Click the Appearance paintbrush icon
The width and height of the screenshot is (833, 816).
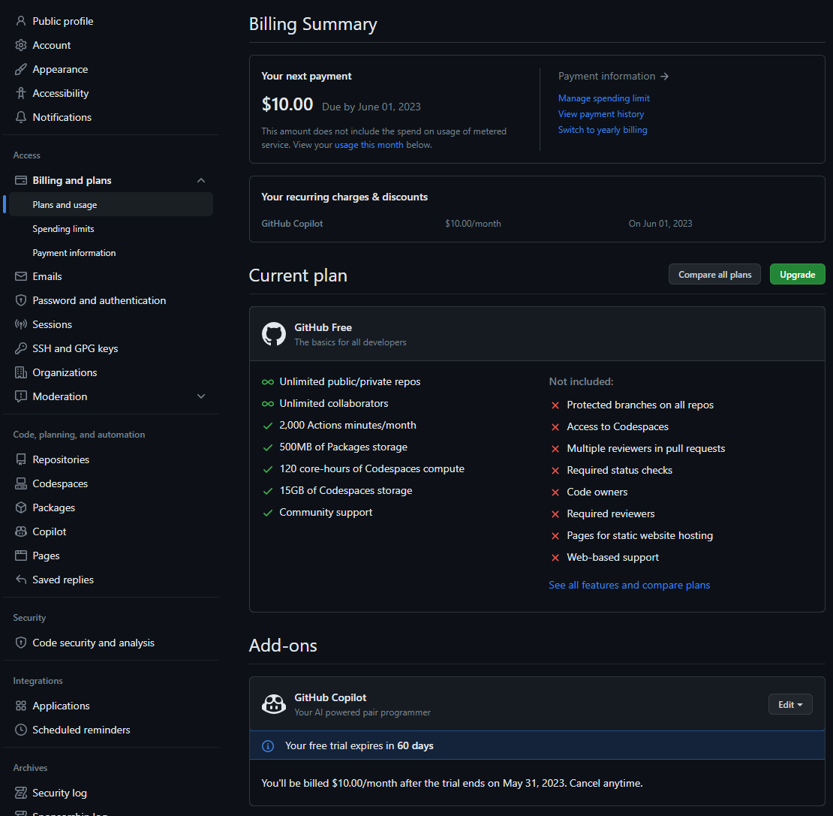click(21, 69)
